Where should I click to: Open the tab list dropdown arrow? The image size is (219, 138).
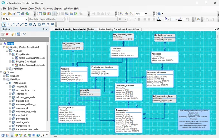[215, 29]
